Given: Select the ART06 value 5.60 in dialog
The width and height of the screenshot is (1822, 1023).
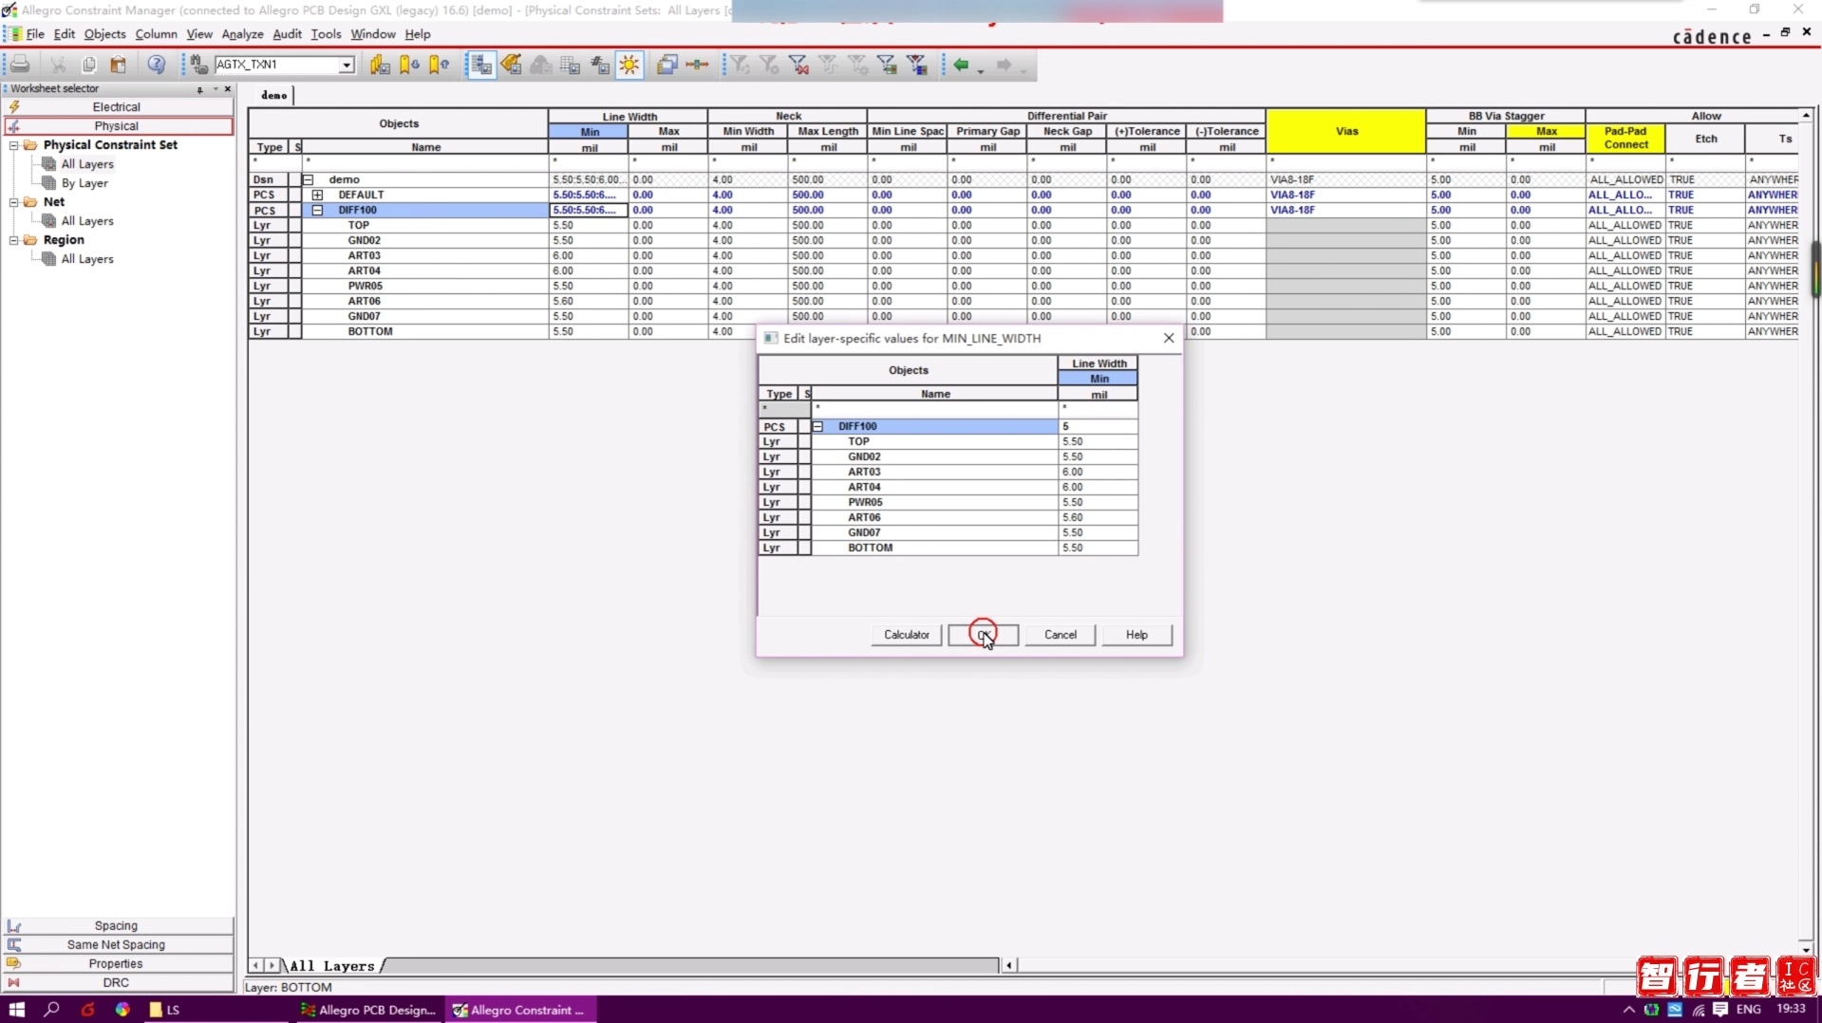Looking at the screenshot, I should 1098,518.
